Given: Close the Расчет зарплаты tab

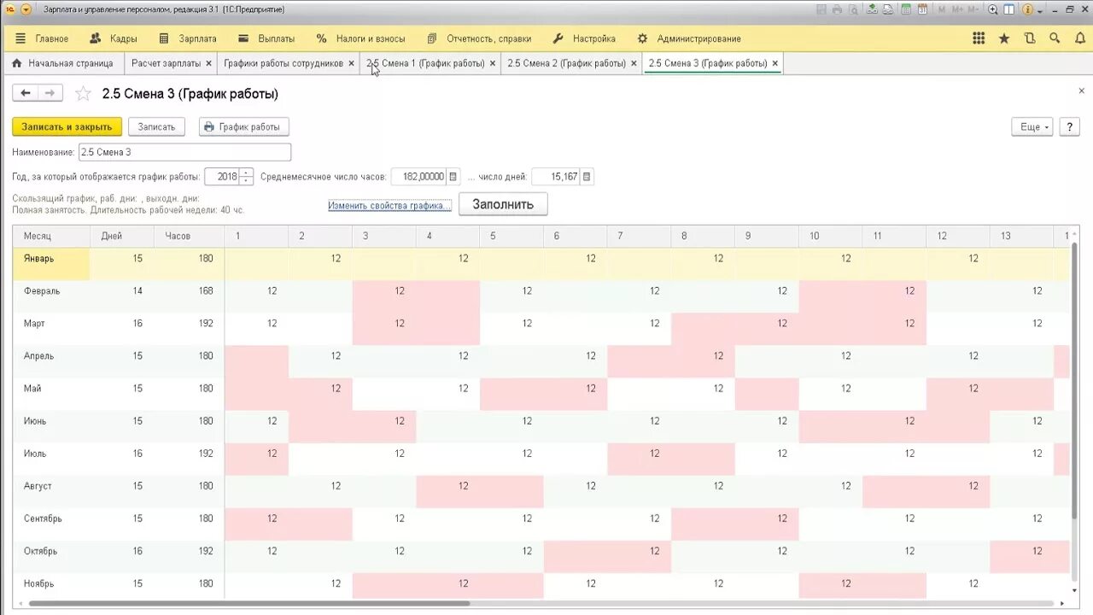Looking at the screenshot, I should point(208,63).
